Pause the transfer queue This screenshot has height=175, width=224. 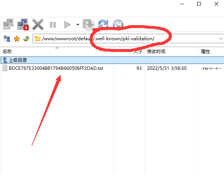(53, 25)
